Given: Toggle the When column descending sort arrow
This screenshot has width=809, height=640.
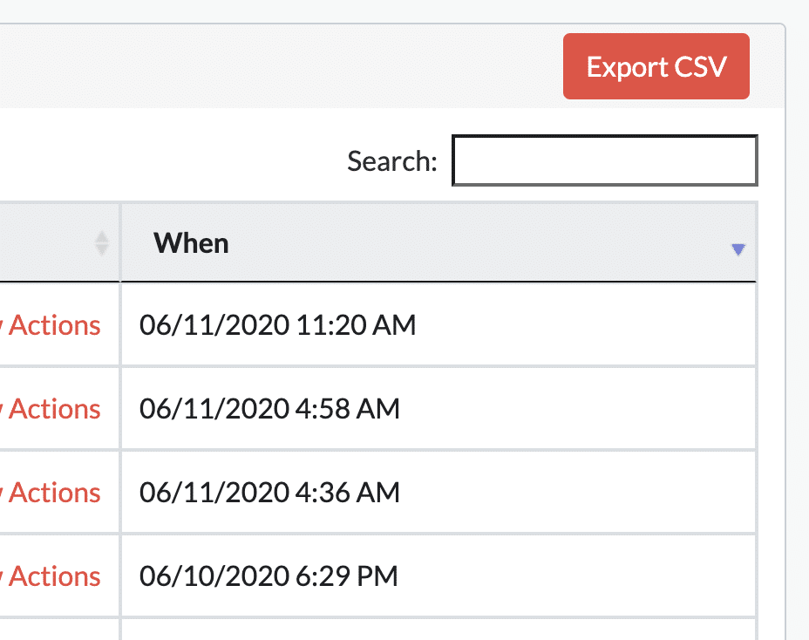Looking at the screenshot, I should coord(738,249).
